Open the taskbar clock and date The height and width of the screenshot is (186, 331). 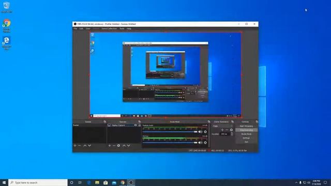click(316, 182)
